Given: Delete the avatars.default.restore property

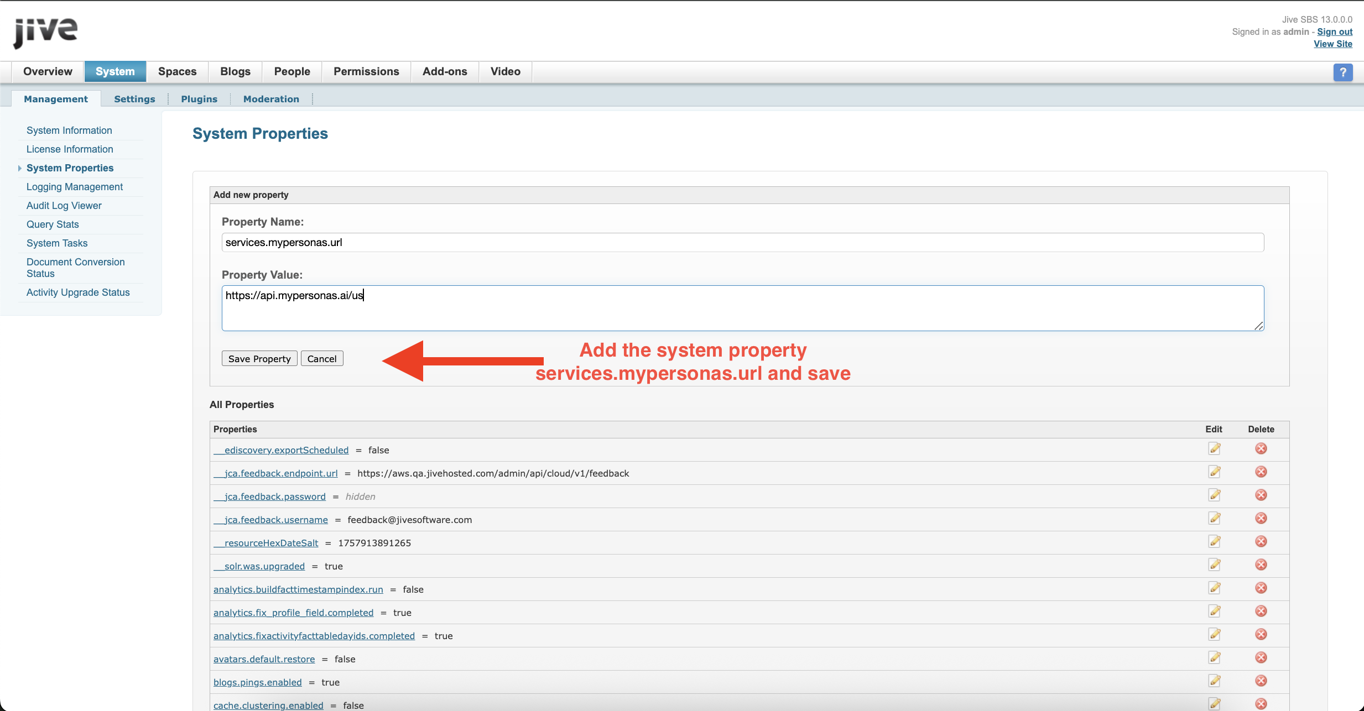Looking at the screenshot, I should pyautogui.click(x=1261, y=657).
